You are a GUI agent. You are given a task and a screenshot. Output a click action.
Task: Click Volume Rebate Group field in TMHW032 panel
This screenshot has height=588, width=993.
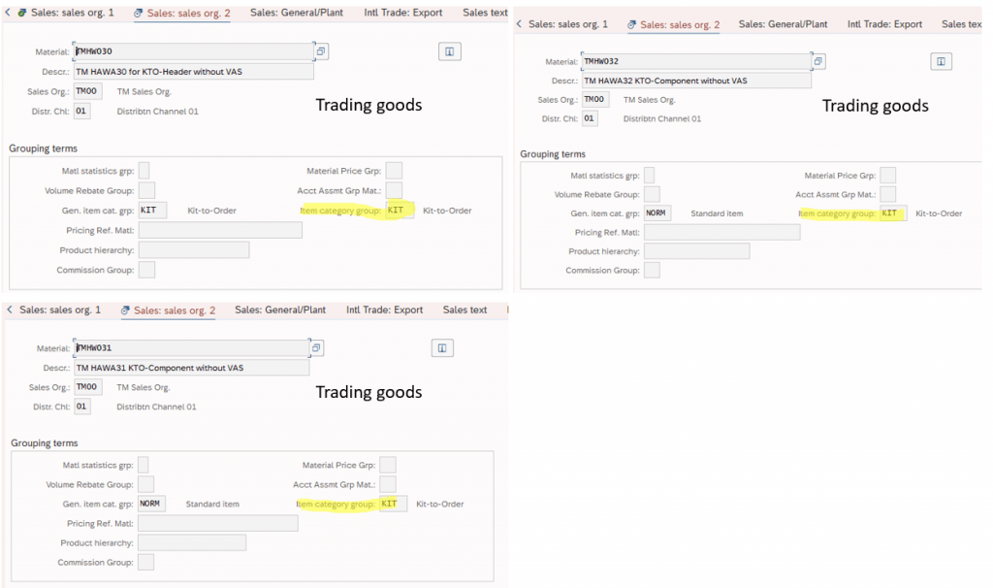pos(652,194)
